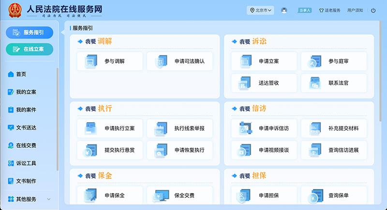Select 首页 in the sidebar
The image size is (387, 210).
21,74
